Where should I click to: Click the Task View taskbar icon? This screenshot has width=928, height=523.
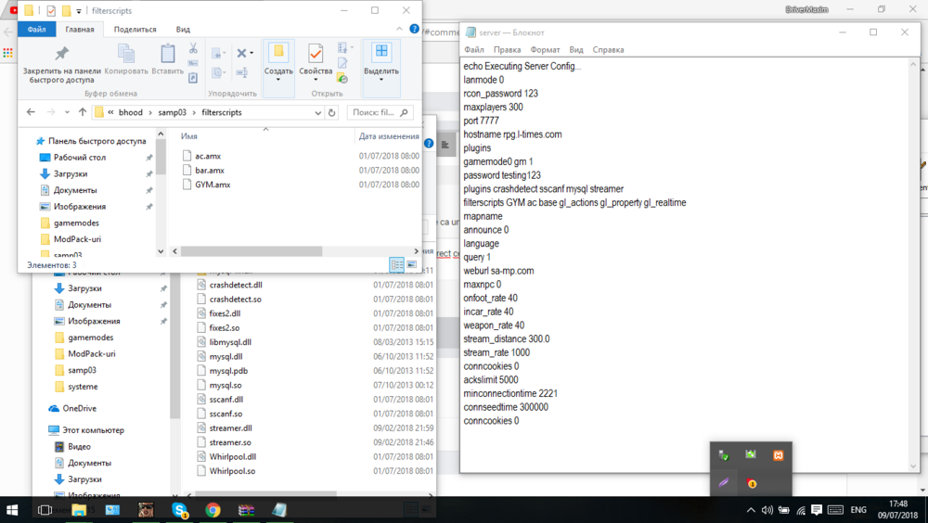point(45,509)
